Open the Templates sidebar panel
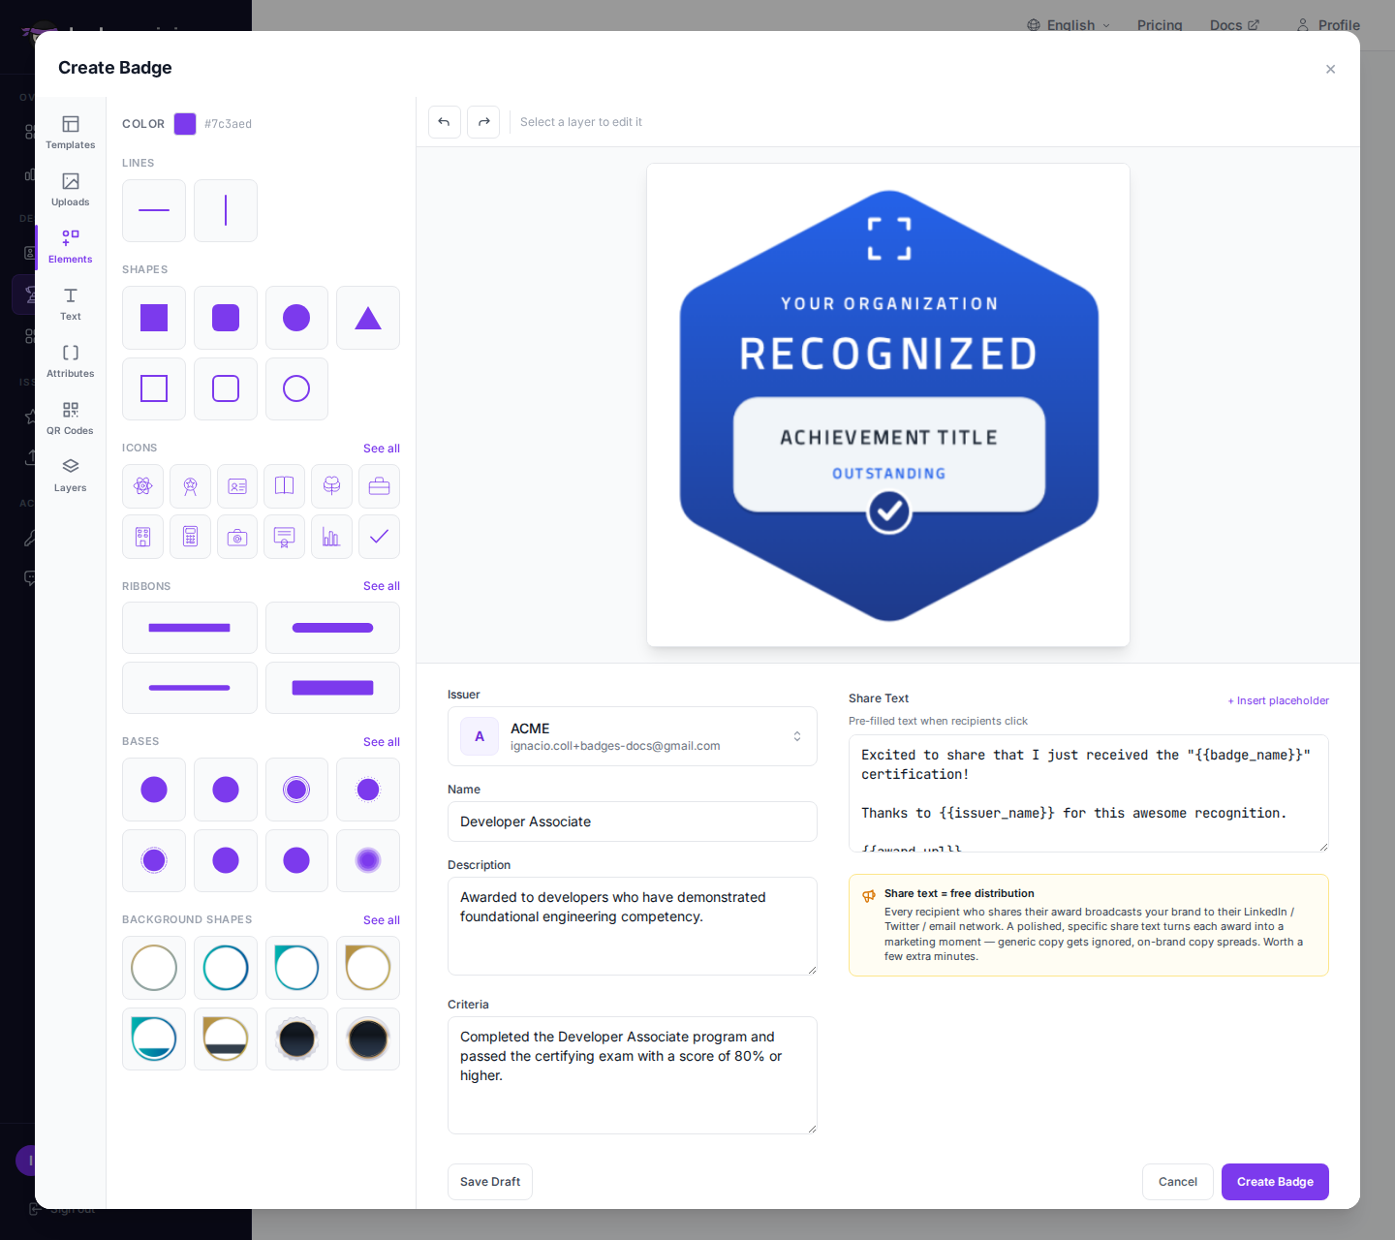Screen dimensions: 1395x1240 (x=71, y=133)
